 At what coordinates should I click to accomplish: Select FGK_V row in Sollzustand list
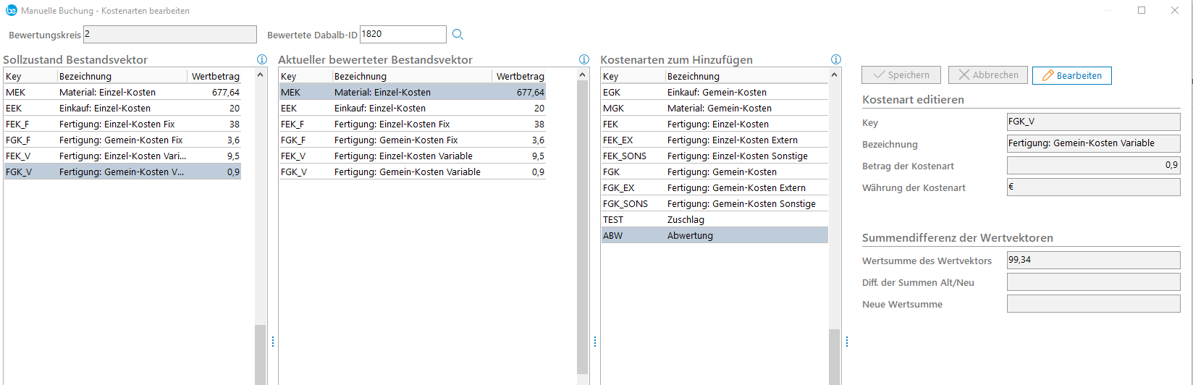coord(122,172)
